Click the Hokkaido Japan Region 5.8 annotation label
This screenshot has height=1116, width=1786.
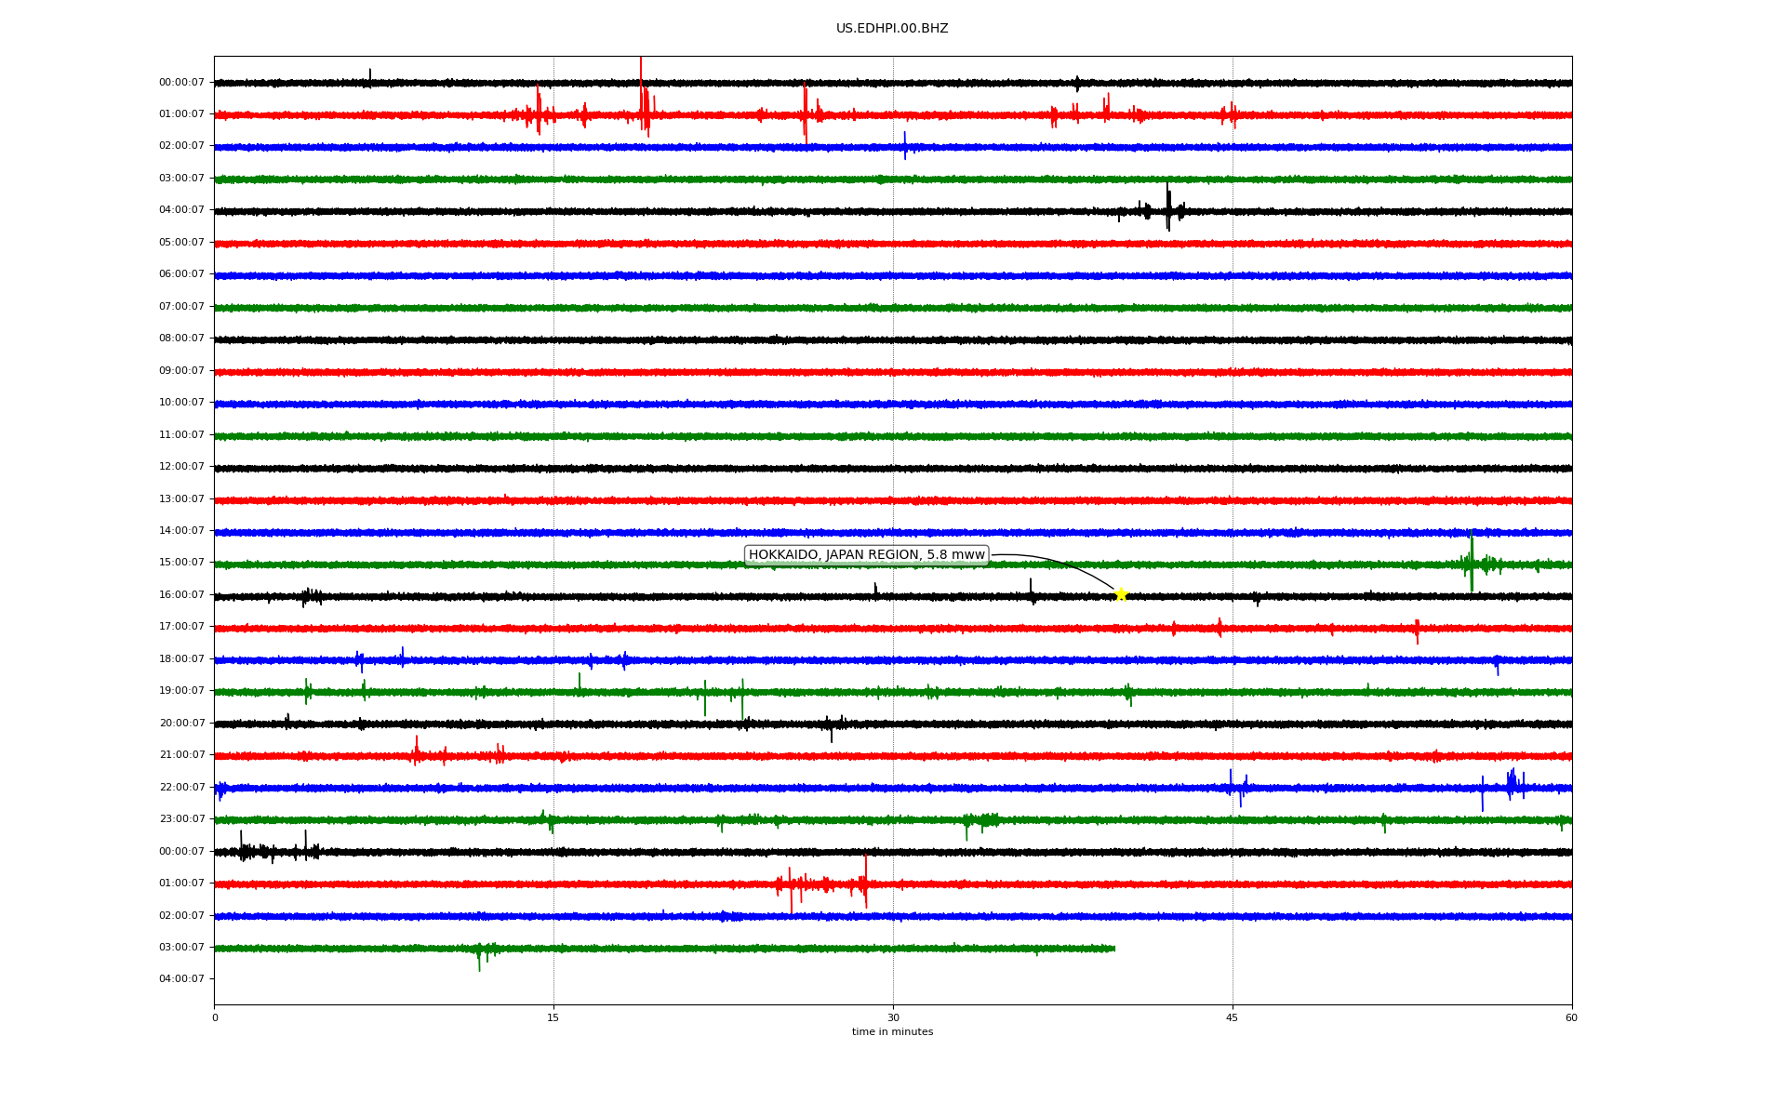(x=866, y=555)
